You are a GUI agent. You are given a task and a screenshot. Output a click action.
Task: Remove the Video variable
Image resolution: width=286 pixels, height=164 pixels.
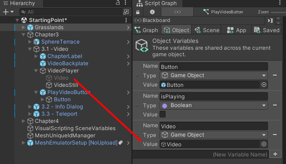click(275, 135)
